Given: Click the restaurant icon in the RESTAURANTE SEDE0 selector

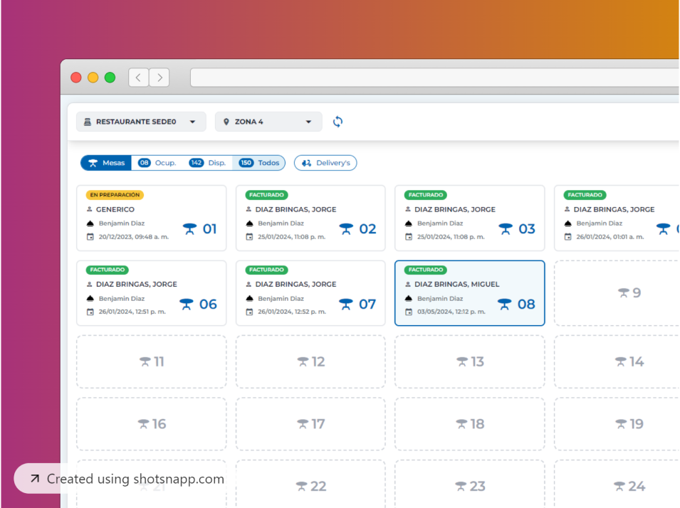Looking at the screenshot, I should pyautogui.click(x=88, y=122).
